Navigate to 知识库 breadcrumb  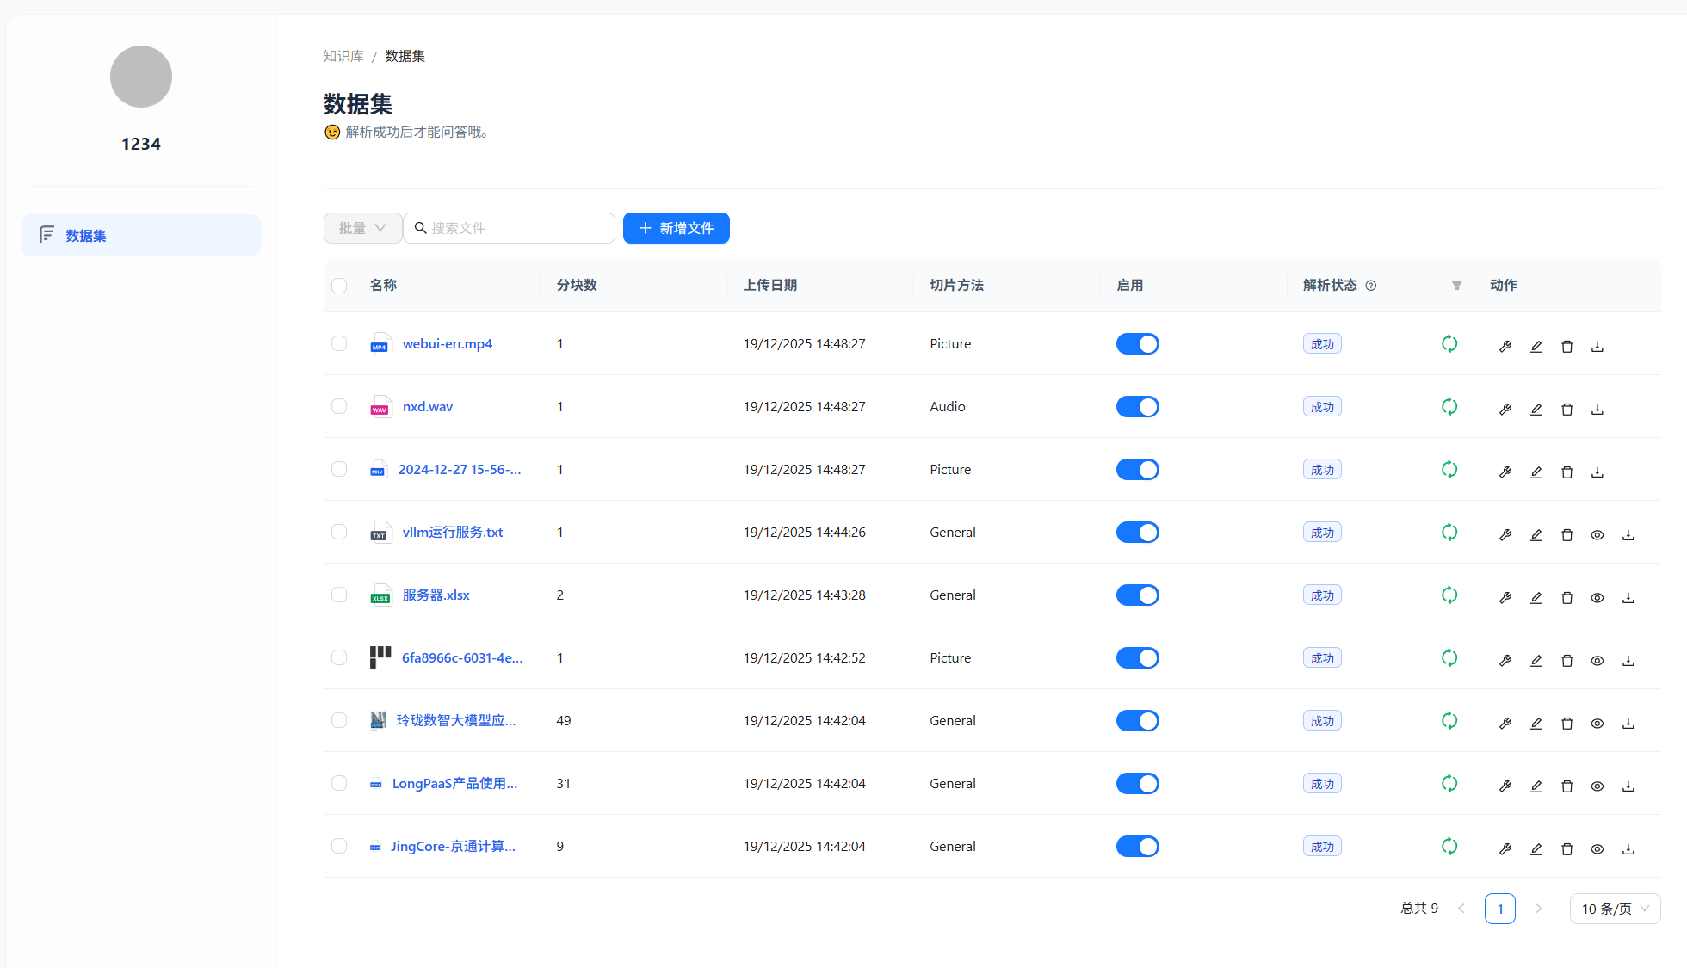click(x=343, y=56)
